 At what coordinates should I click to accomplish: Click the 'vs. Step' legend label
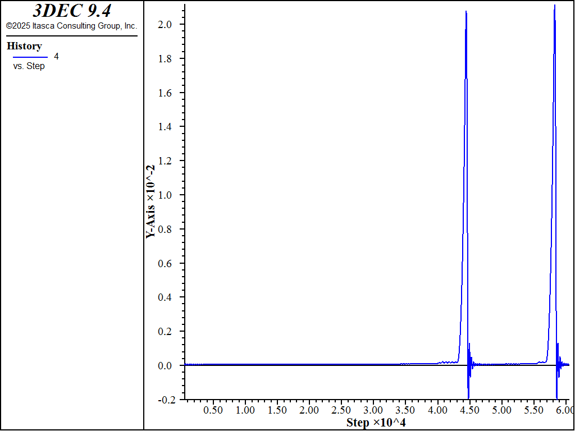[x=29, y=66]
